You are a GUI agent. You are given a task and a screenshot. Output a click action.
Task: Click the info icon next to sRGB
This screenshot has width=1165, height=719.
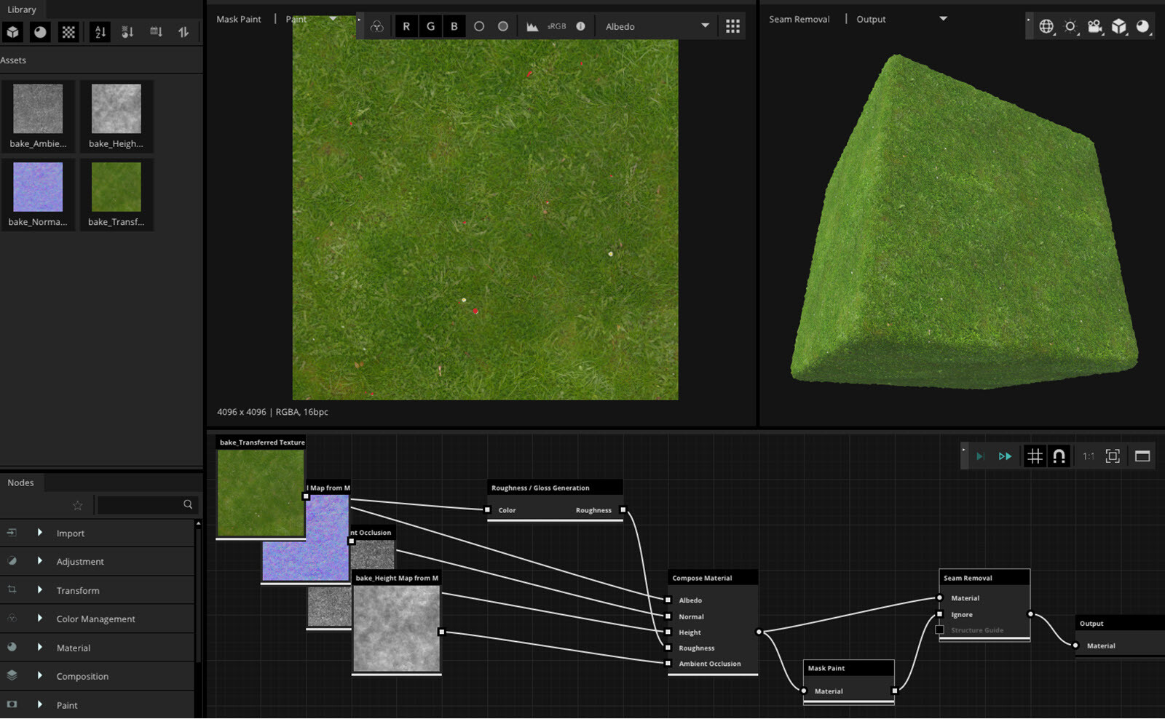click(580, 25)
